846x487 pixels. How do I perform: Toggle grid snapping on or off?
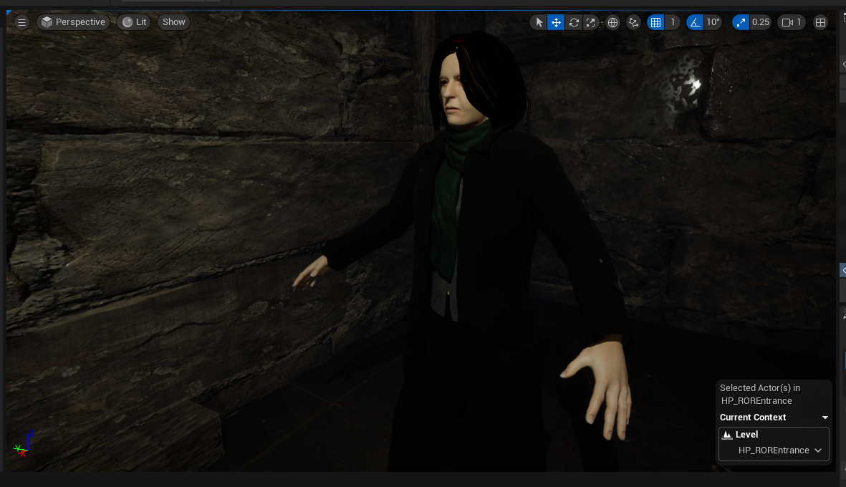[655, 22]
